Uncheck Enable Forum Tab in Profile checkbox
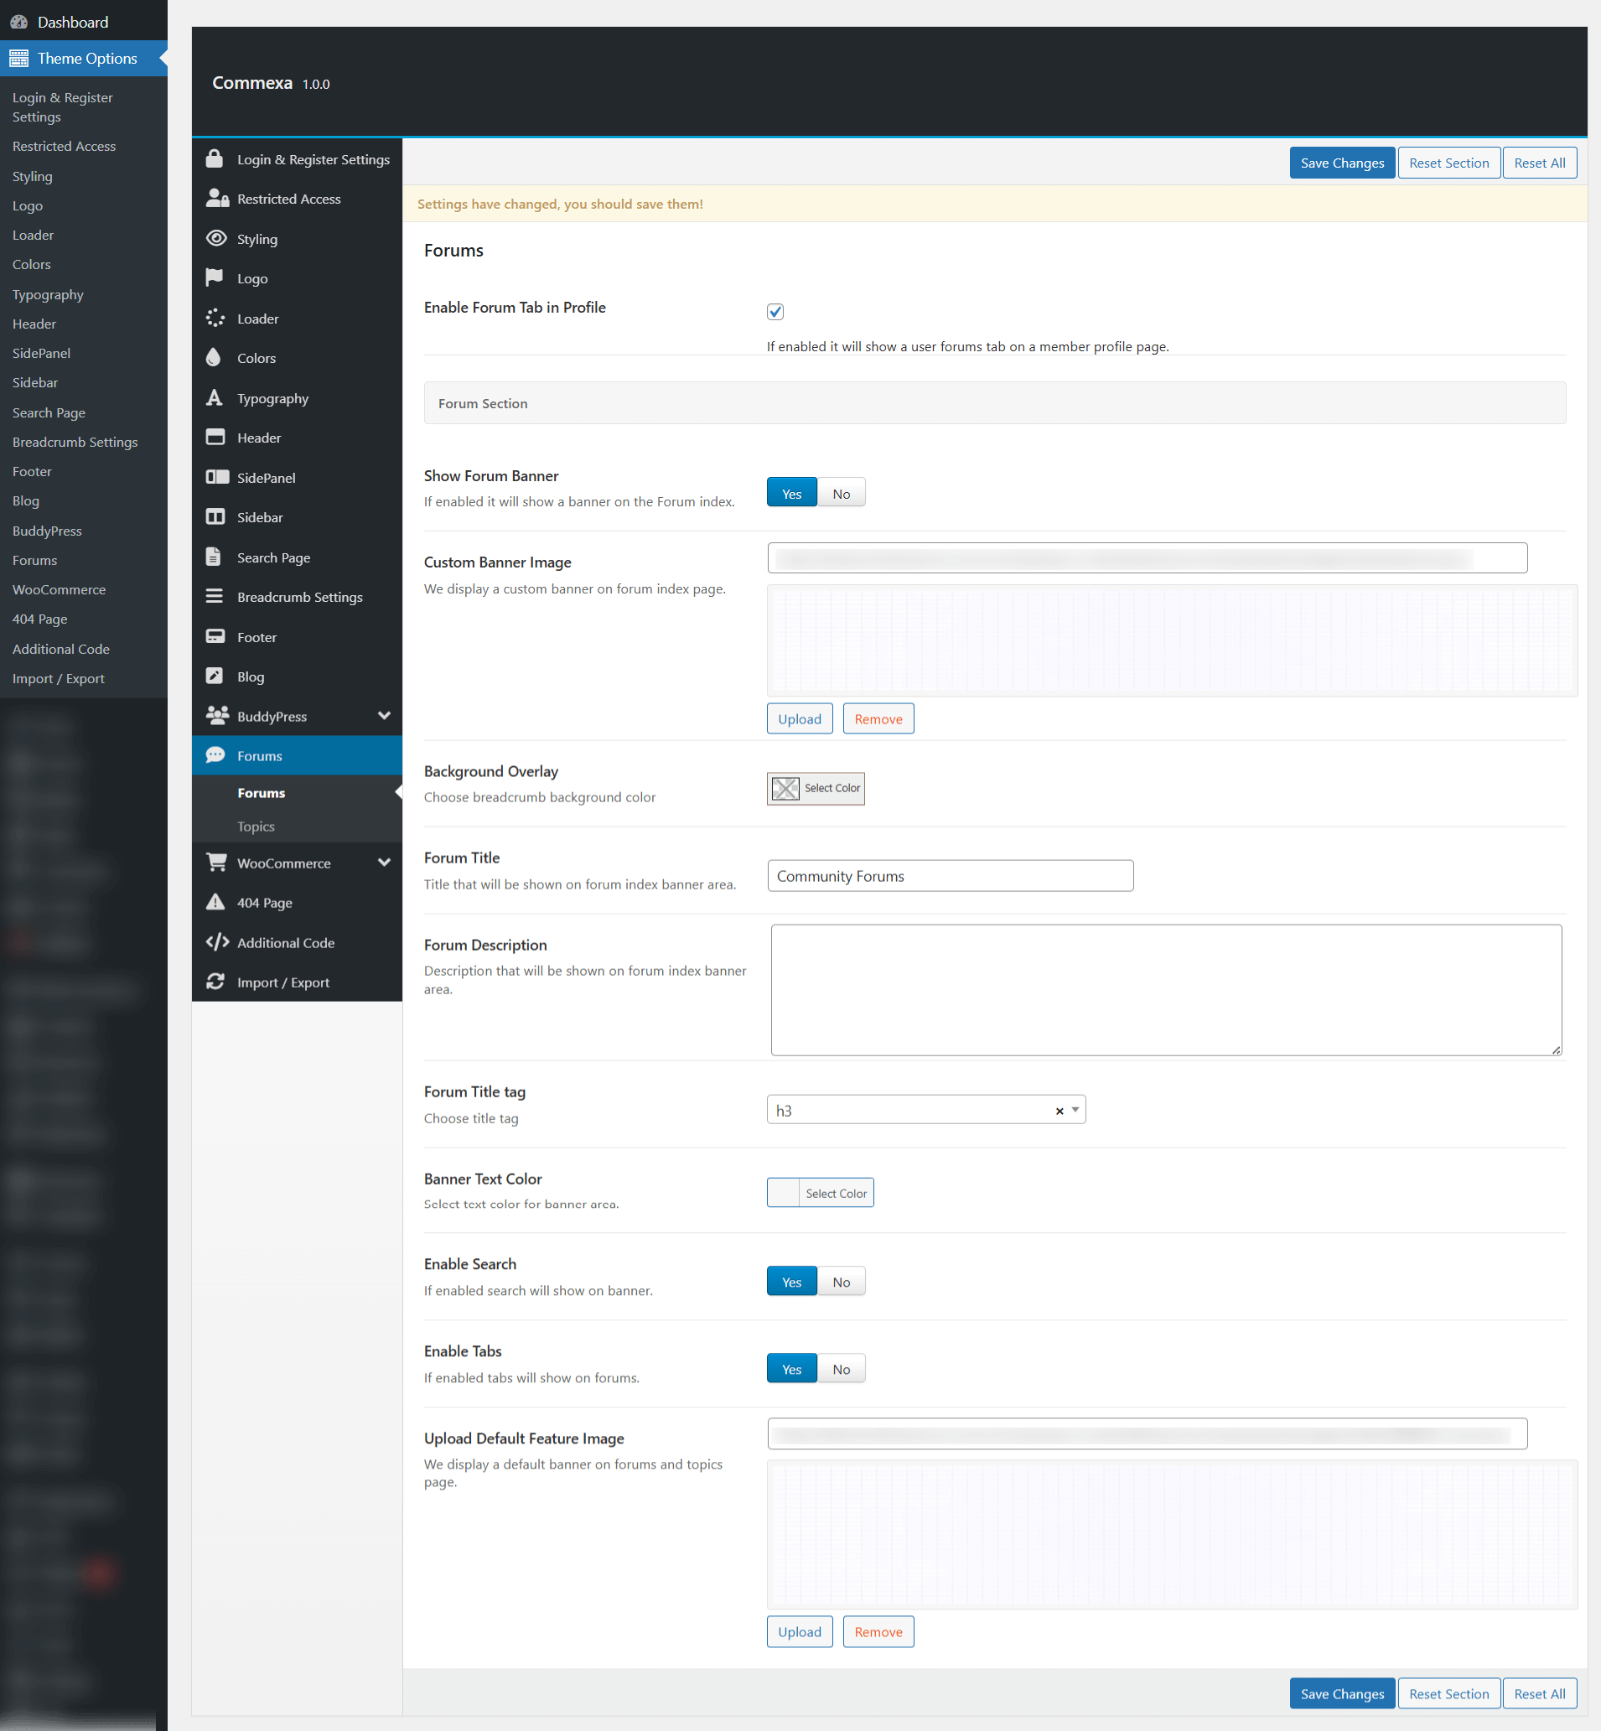The width and height of the screenshot is (1601, 1731). [775, 311]
